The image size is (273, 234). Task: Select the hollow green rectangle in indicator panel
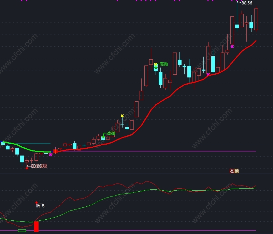point(22,231)
